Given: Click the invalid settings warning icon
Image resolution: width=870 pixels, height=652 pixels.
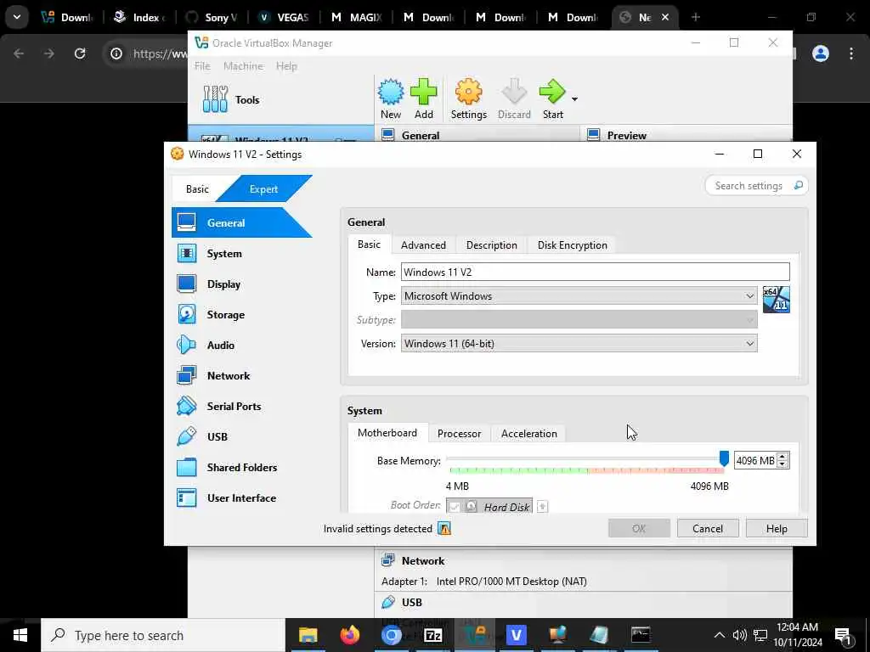Looking at the screenshot, I should tap(443, 528).
